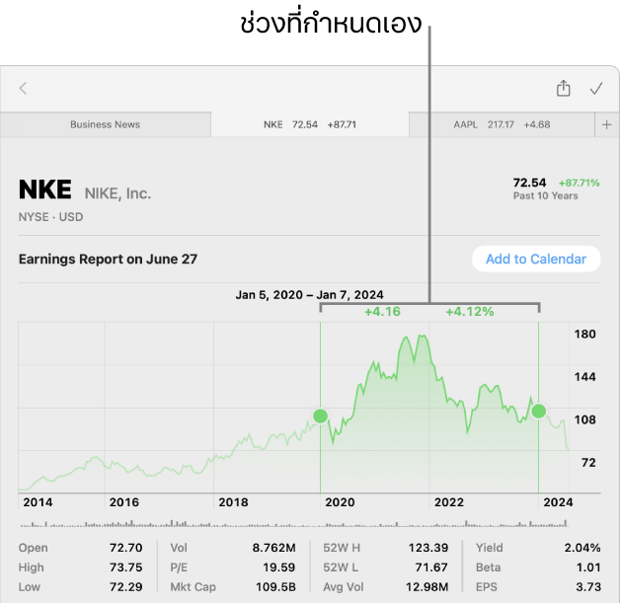The height and width of the screenshot is (604, 620).
Task: Tap the checkmark done icon
Action: 596,88
